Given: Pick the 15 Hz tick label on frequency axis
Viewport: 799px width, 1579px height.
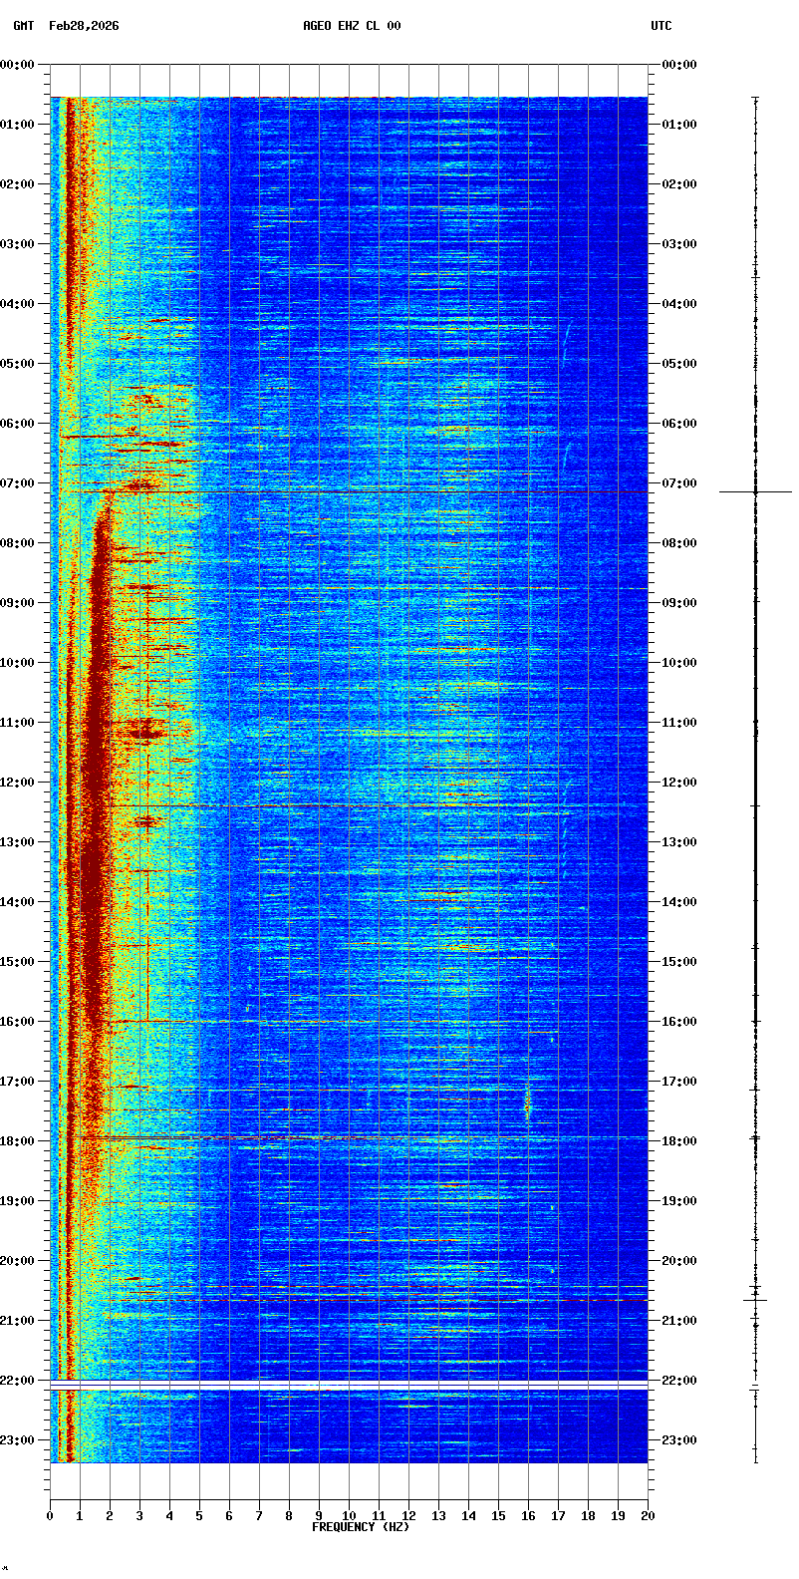Looking at the screenshot, I should [498, 1516].
